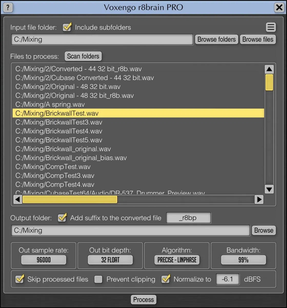Select CompTest.wav in the file list
Viewport: 287px width, 308px height.
53,167
